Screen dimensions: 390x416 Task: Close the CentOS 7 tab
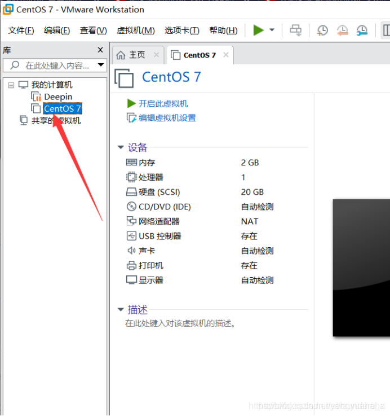[x=226, y=55]
